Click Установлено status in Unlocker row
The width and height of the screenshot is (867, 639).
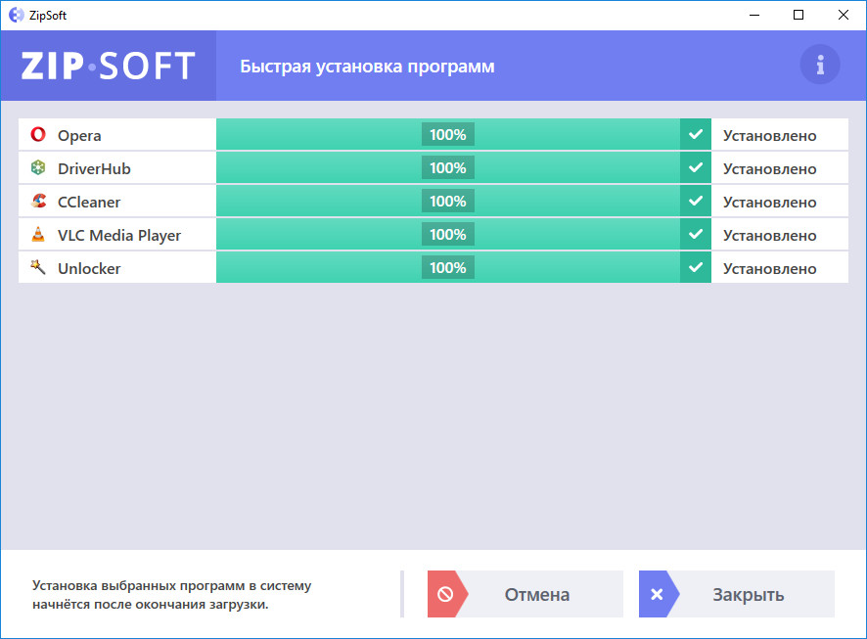(770, 268)
